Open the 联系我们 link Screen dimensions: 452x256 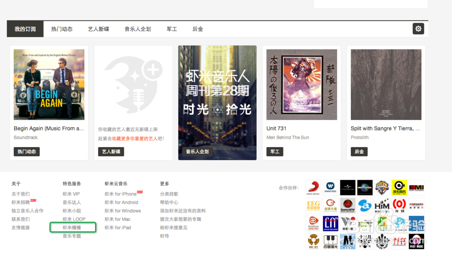(x=20, y=219)
